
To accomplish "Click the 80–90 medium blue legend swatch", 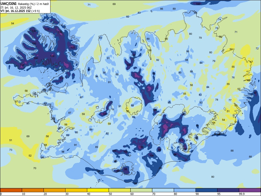I will (185, 190).
